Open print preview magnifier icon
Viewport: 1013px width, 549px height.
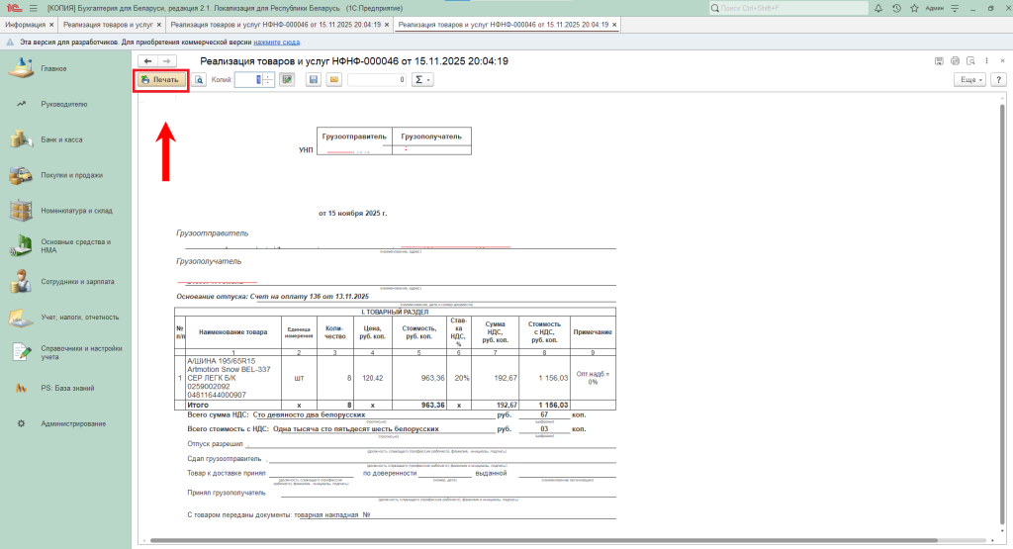(x=199, y=79)
